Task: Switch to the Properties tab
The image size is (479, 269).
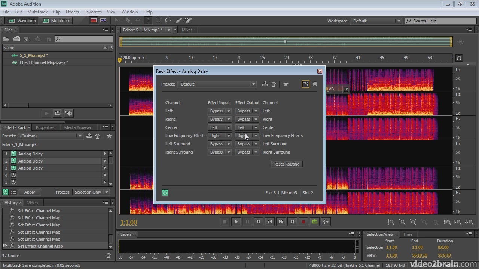Action: tap(45, 127)
